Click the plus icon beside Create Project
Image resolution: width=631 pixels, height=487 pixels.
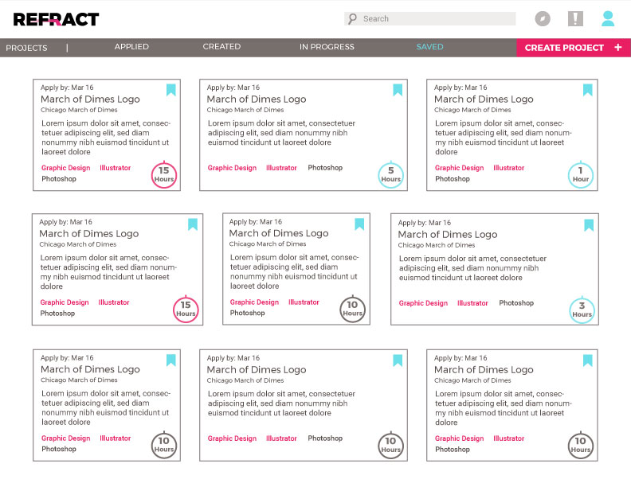pyautogui.click(x=618, y=48)
